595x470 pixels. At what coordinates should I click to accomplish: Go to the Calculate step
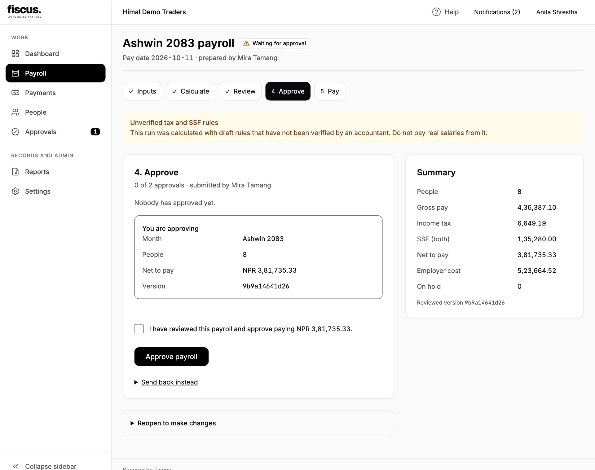(191, 91)
